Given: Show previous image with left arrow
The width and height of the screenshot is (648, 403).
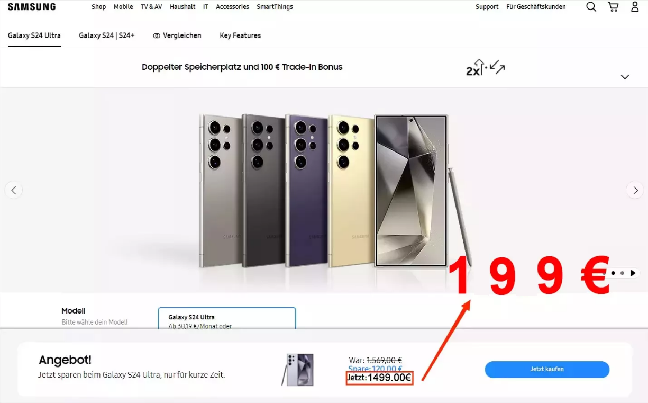Looking at the screenshot, I should coord(14,190).
